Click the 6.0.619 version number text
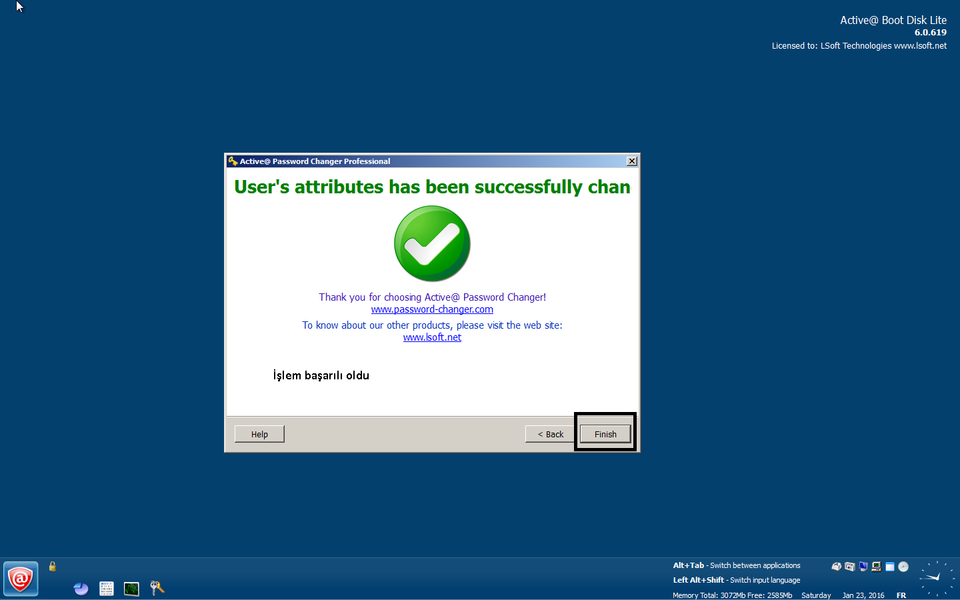The height and width of the screenshot is (600, 960). tap(931, 32)
